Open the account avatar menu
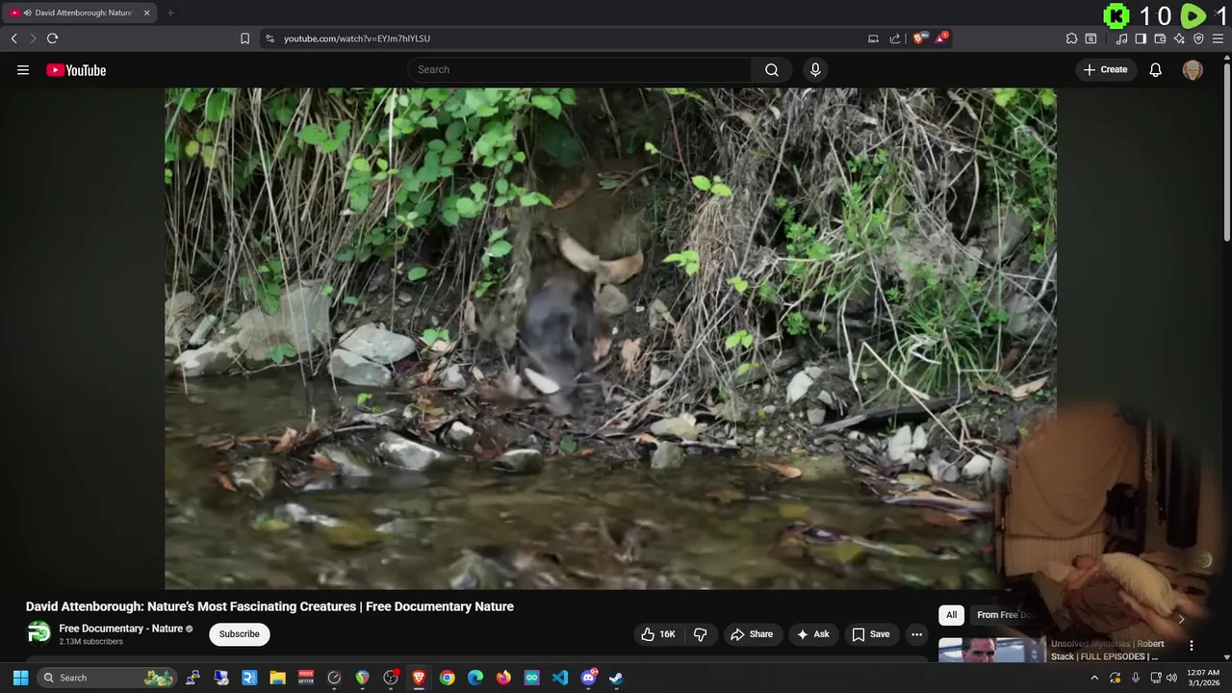 (x=1193, y=69)
